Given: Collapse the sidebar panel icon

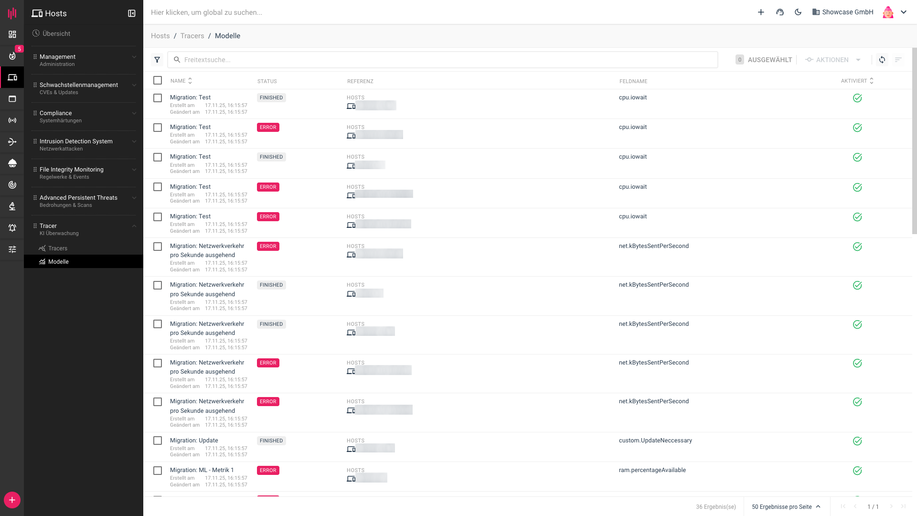Looking at the screenshot, I should (132, 13).
